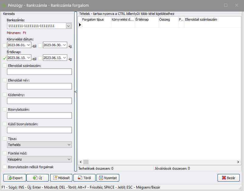The height and width of the screenshot is (191, 244).
Task: Collapse the search panel splitter arrow
Action: [x=75, y=92]
